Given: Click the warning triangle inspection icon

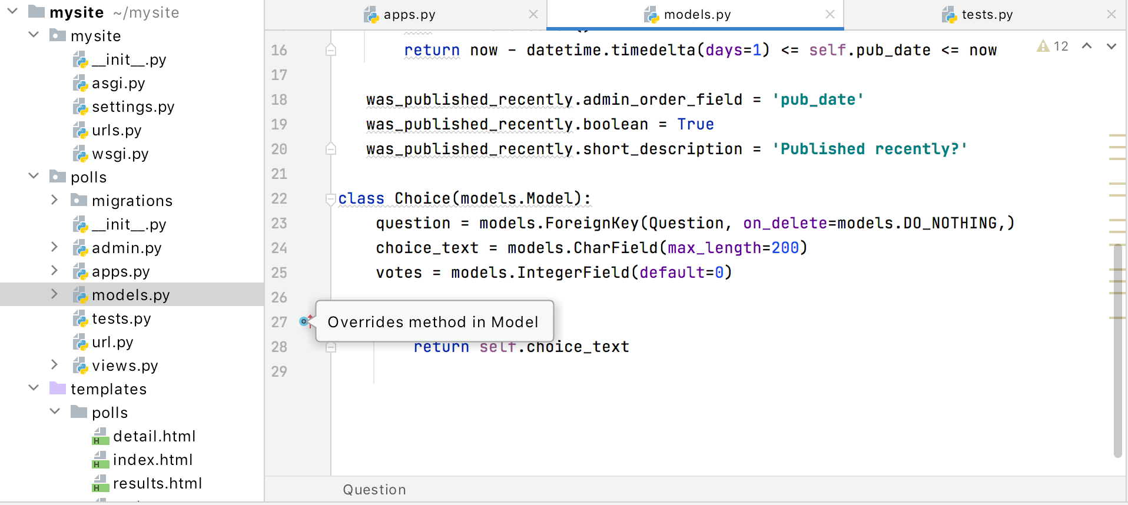Looking at the screenshot, I should coord(1043,46).
